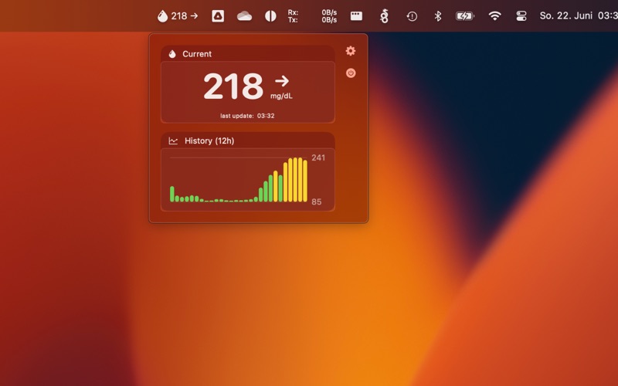Click the Time Machine backup warning icon
This screenshot has width=618, height=386.
tap(412, 16)
